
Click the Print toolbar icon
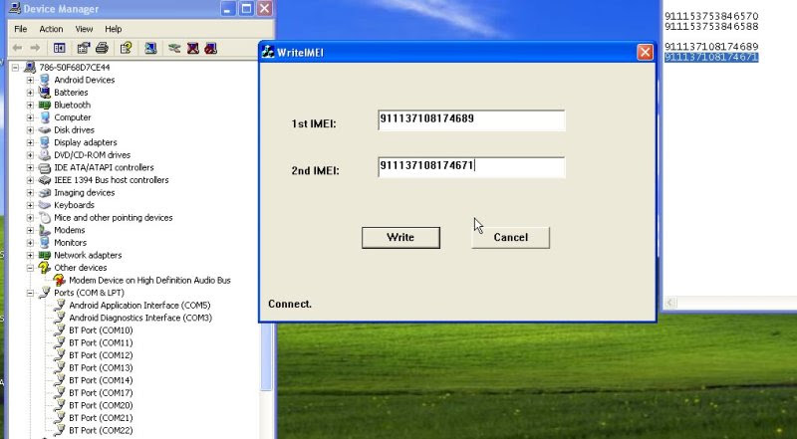click(x=102, y=48)
